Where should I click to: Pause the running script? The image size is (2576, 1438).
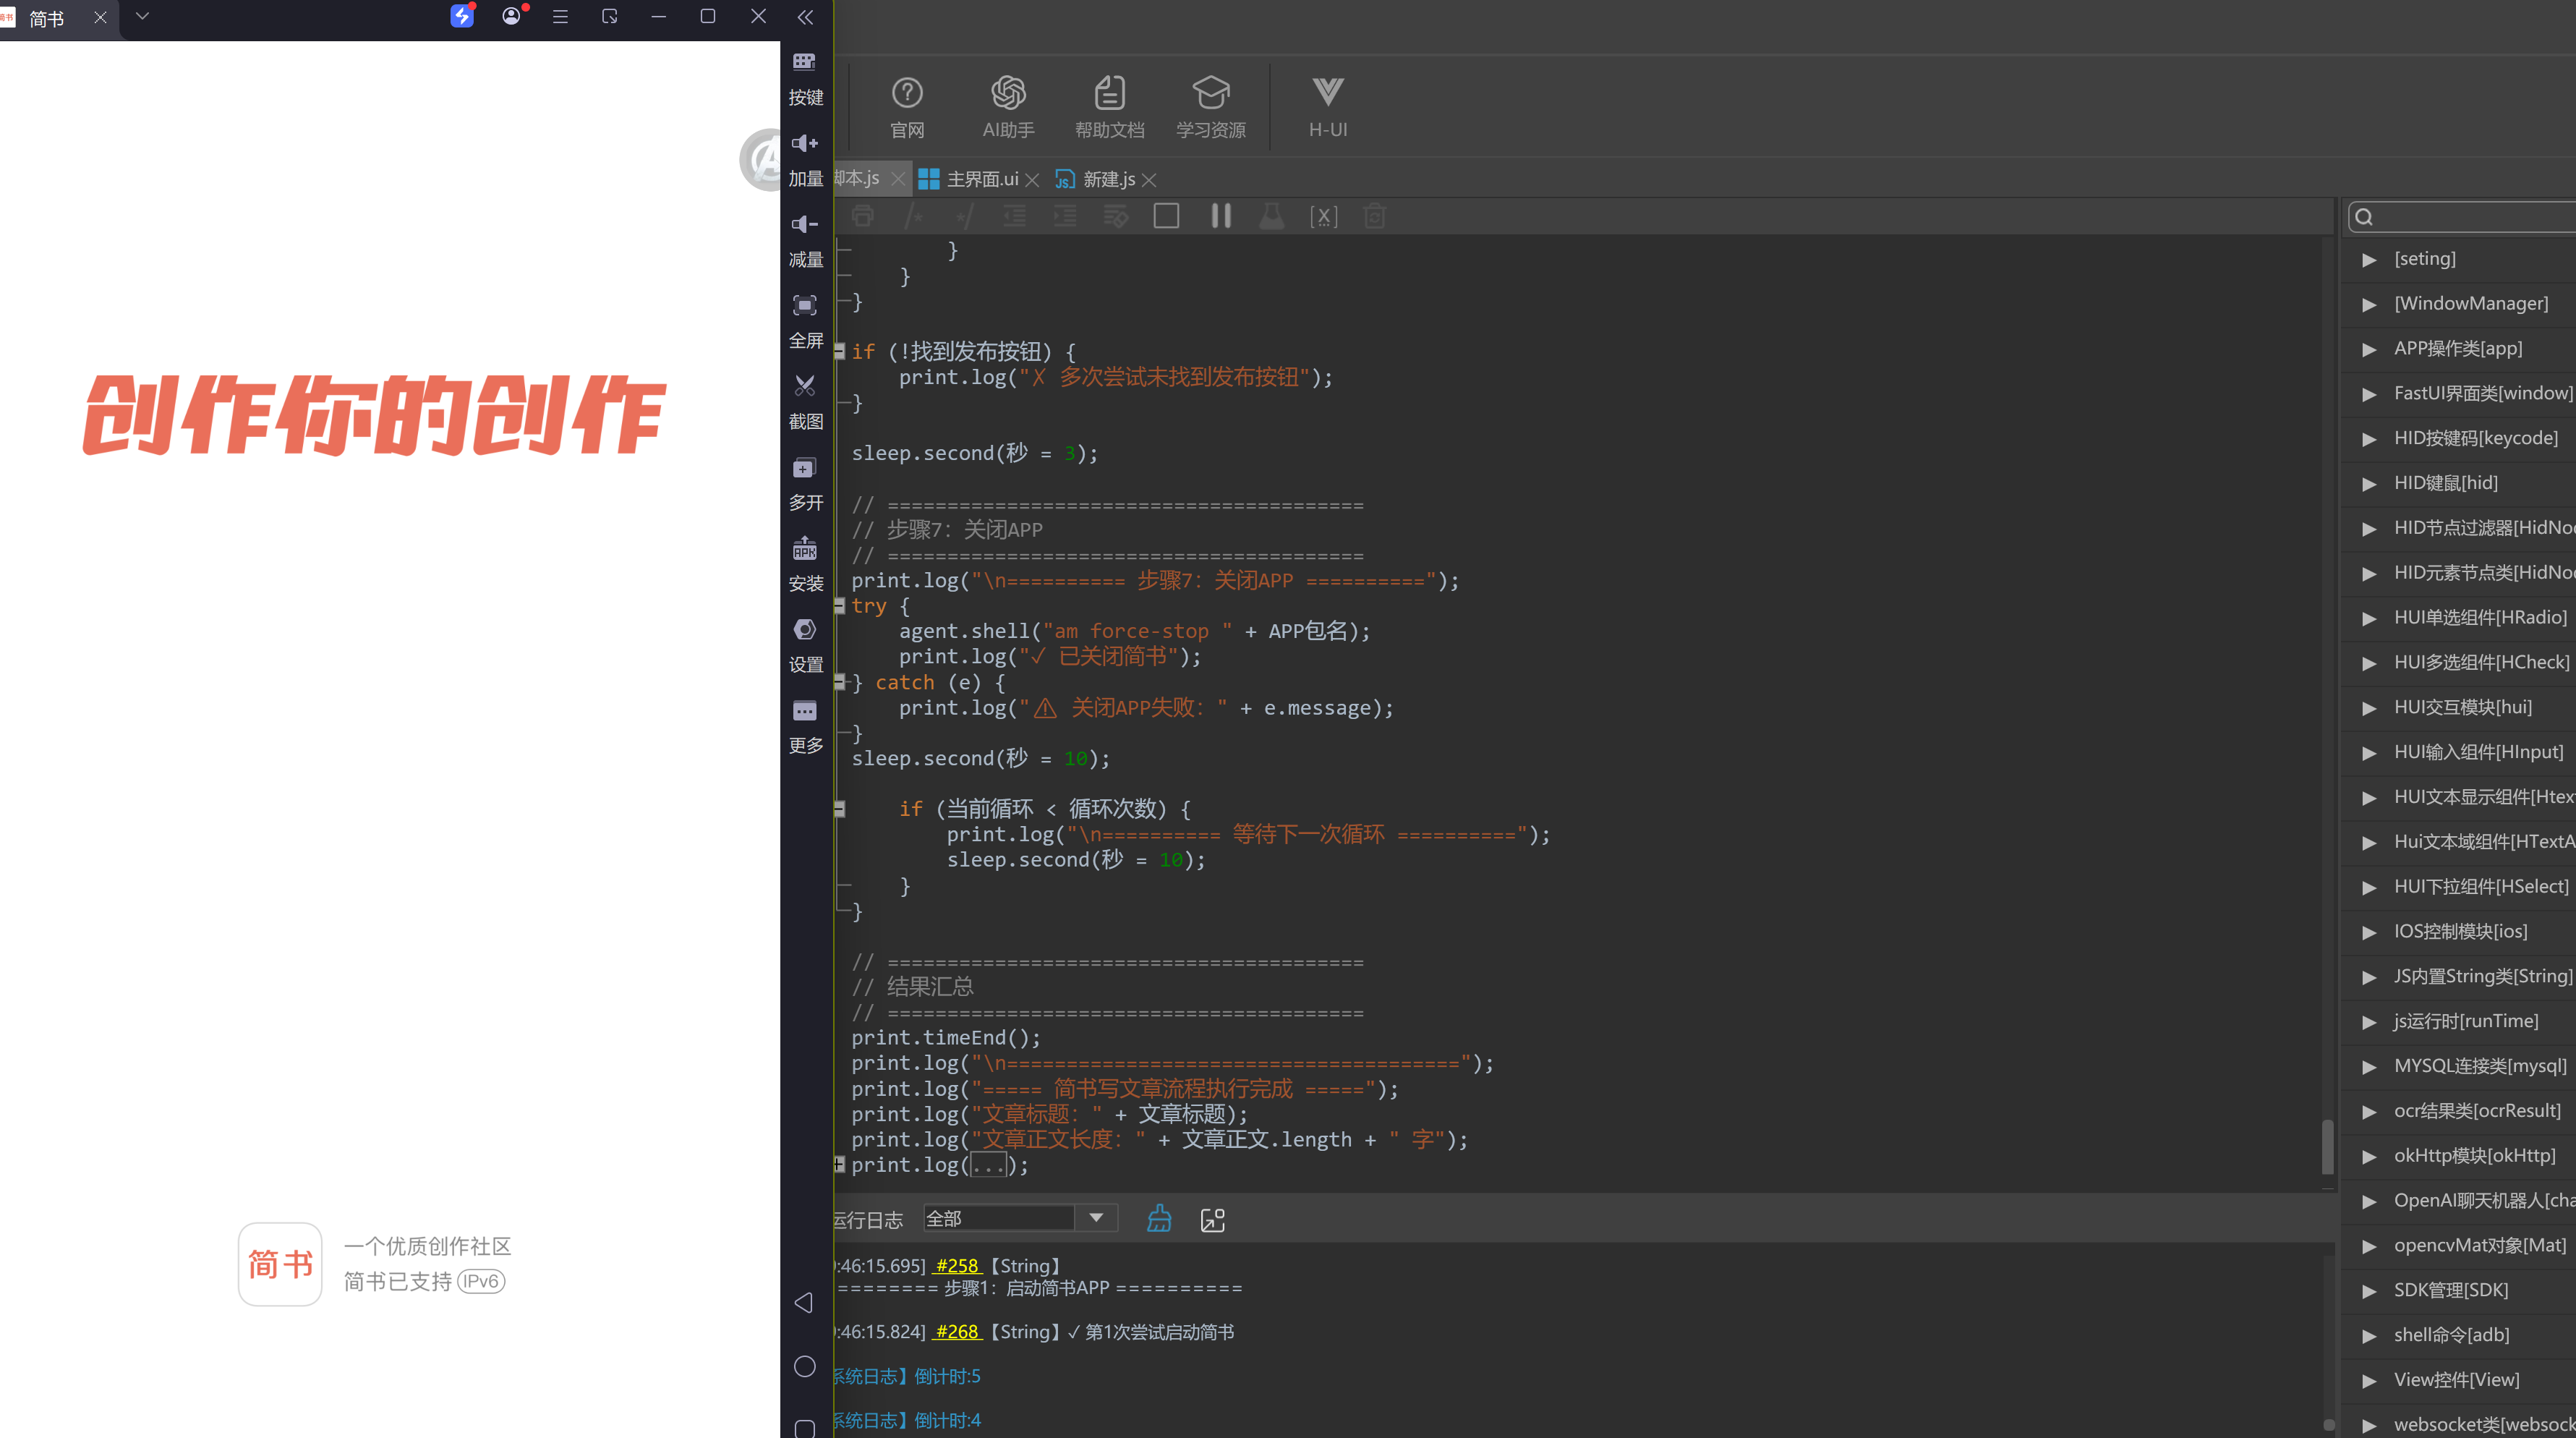(x=1220, y=216)
